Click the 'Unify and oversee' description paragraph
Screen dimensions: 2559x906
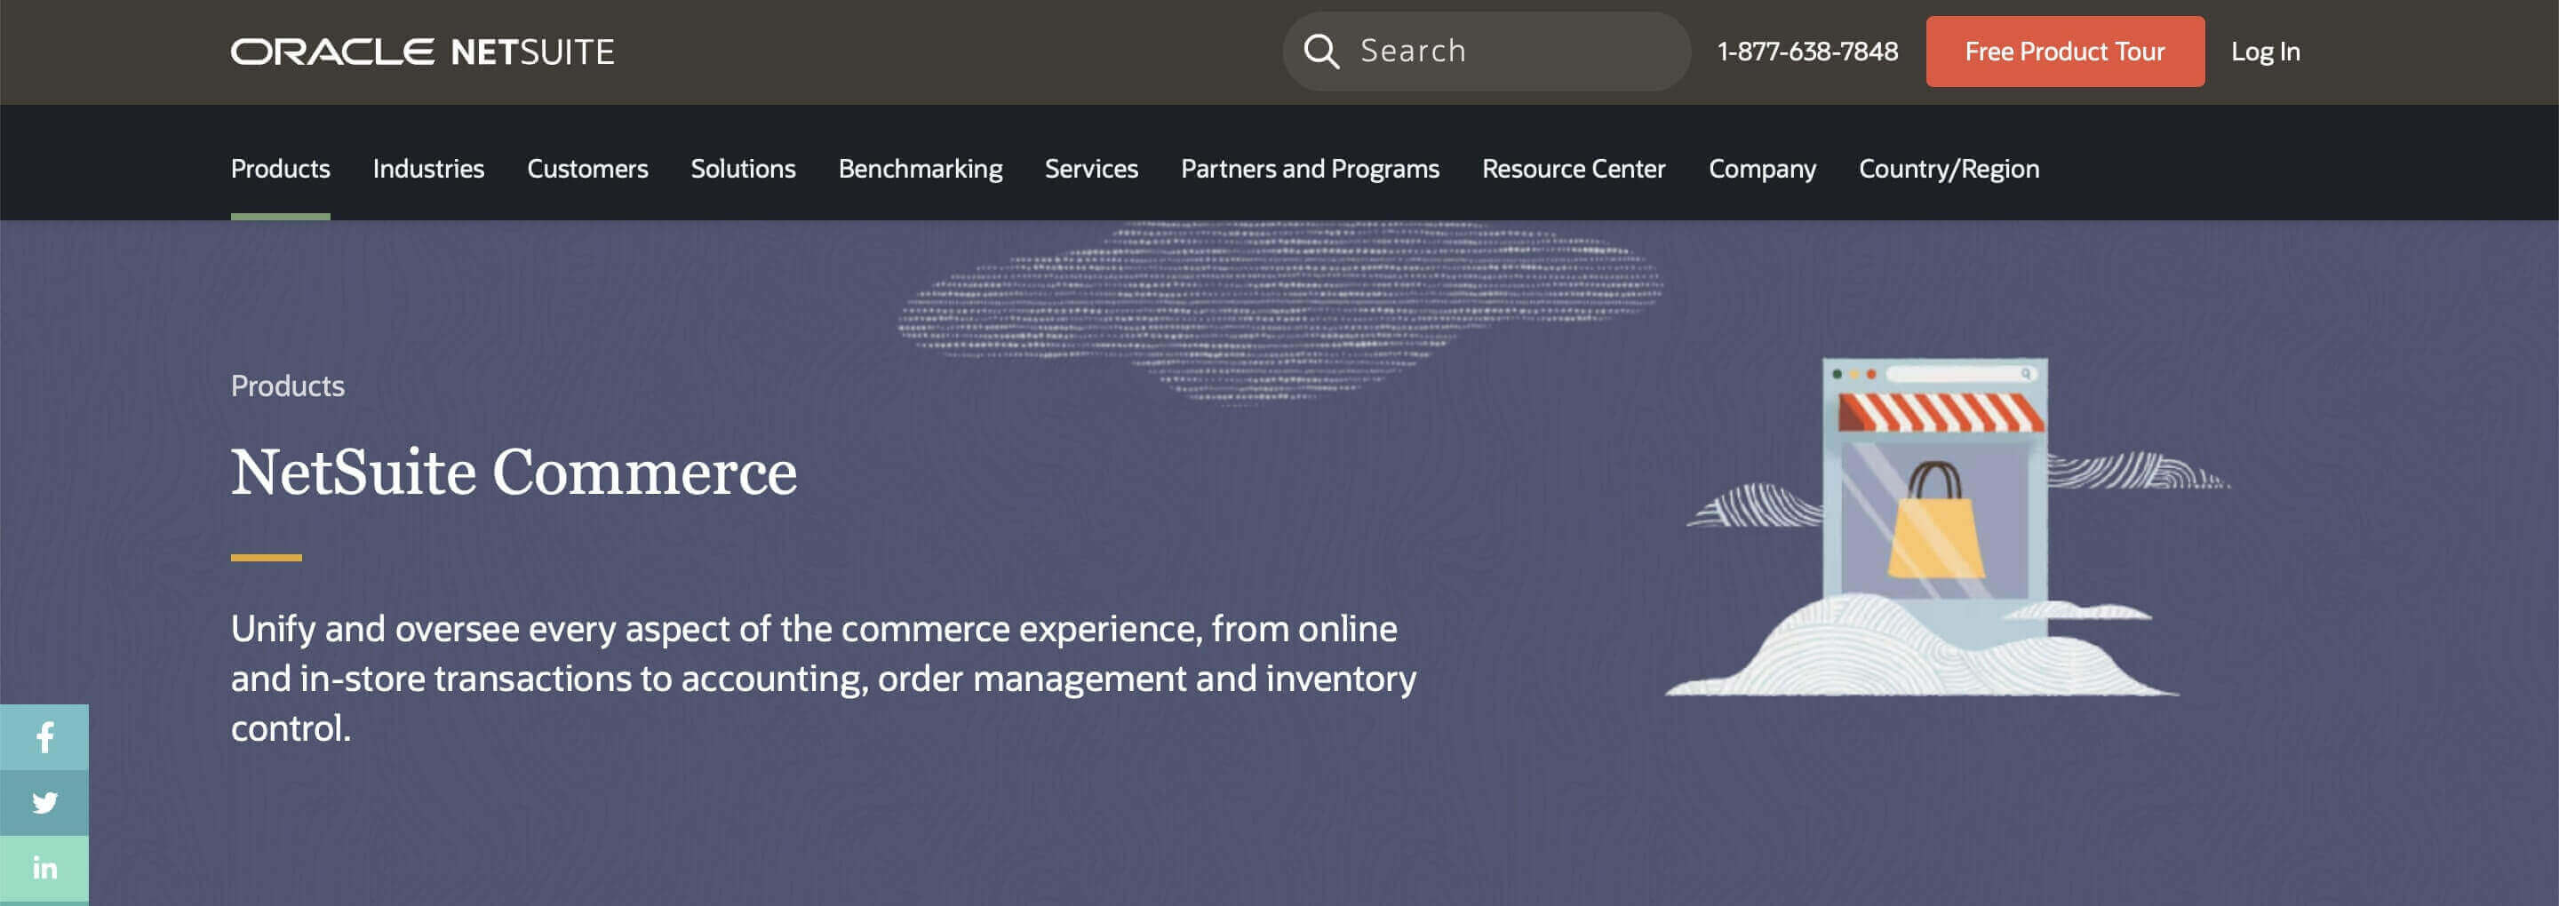pos(824,679)
